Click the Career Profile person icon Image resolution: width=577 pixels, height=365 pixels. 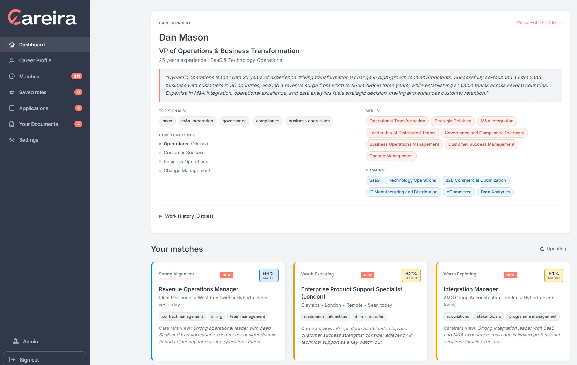[x=12, y=60]
